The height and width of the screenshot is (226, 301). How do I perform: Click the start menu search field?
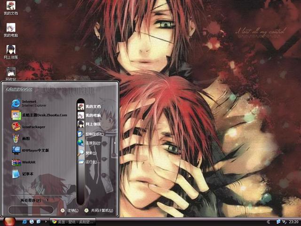31,210
